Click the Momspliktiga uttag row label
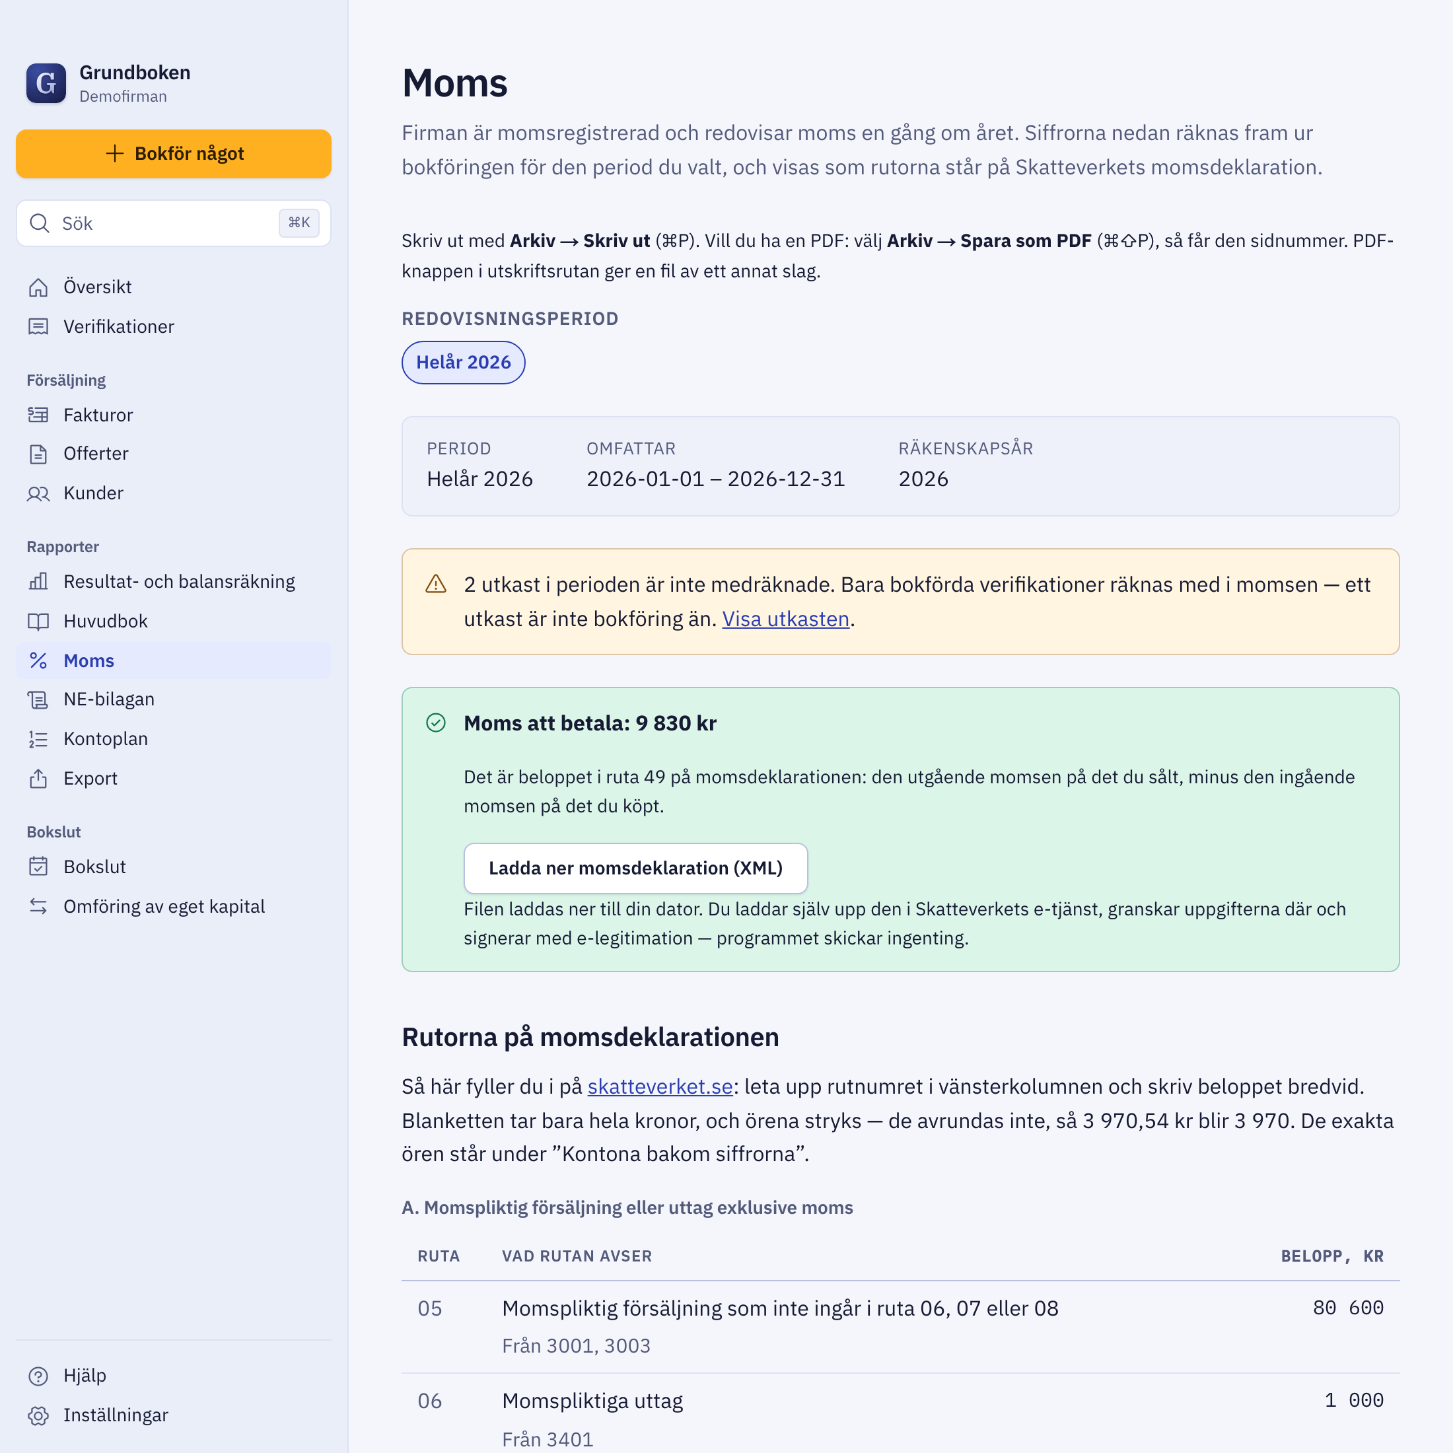This screenshot has width=1453, height=1453. [592, 1401]
